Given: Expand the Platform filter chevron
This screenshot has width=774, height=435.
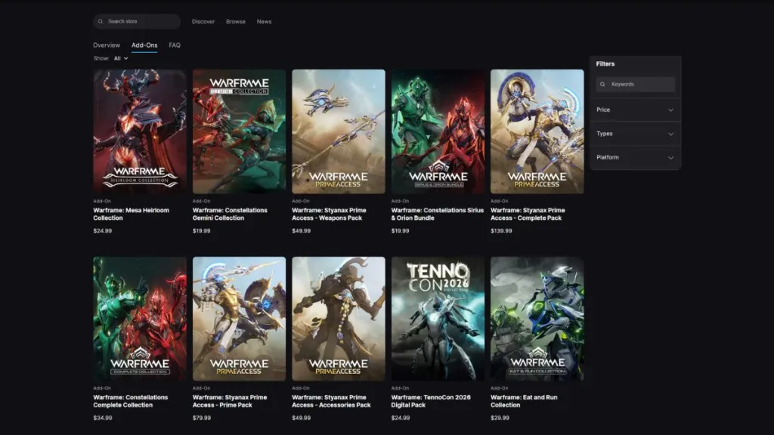Looking at the screenshot, I should (671, 158).
